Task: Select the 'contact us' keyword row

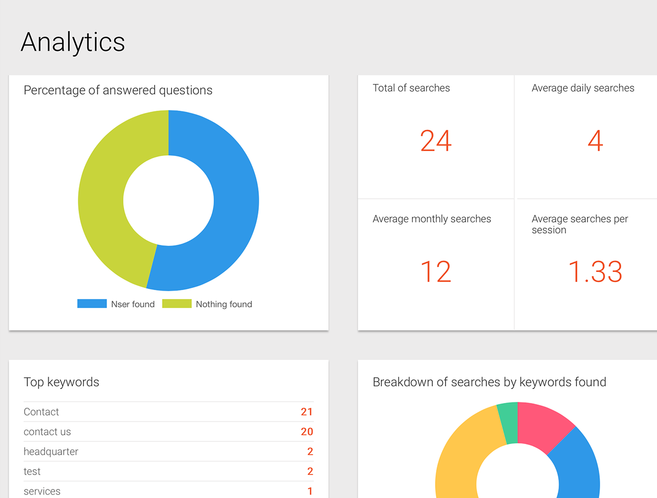Action: (x=169, y=432)
